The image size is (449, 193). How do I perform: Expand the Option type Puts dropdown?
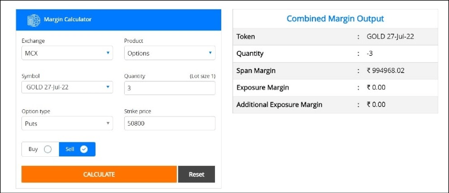pos(67,123)
